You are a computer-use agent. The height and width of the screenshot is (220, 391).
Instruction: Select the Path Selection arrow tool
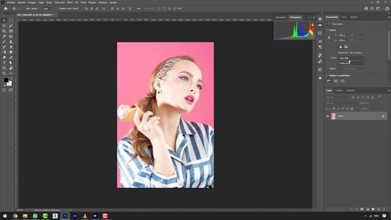[11, 63]
